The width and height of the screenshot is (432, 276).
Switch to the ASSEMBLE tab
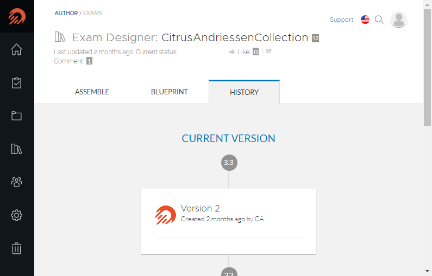pos(92,92)
